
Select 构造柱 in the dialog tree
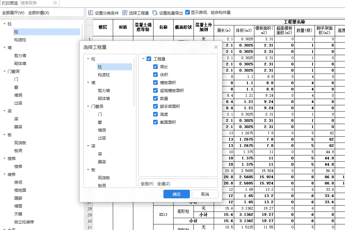104,75
